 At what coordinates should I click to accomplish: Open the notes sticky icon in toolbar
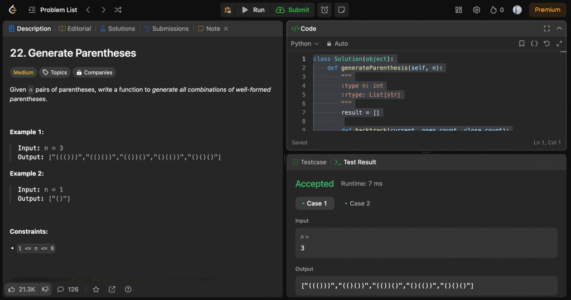pyautogui.click(x=341, y=10)
